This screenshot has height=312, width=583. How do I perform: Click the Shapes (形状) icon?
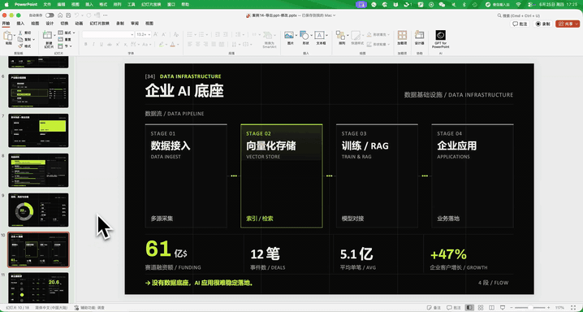(304, 35)
